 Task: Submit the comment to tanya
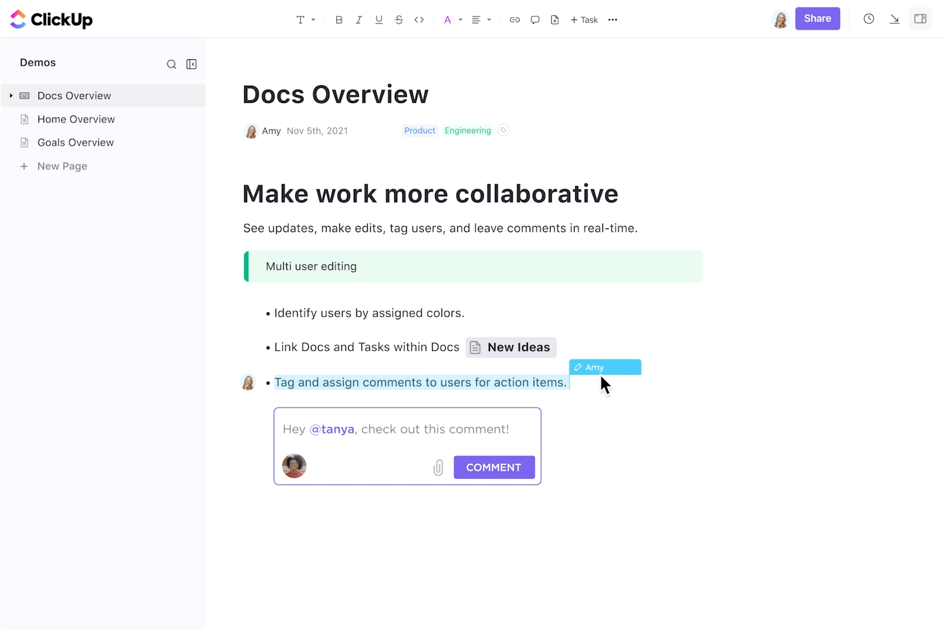[494, 467]
